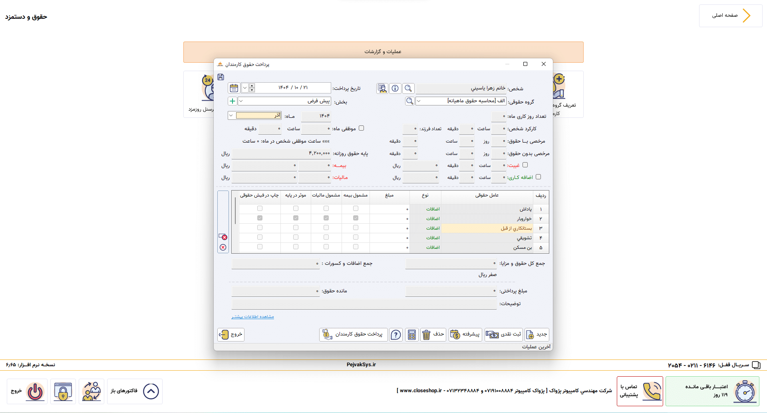Image resolution: width=767 pixels, height=413 pixels.
Task: Create a new record with the جدید button
Action: tap(537, 334)
